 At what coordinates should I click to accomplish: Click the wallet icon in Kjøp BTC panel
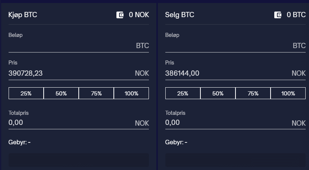click(x=120, y=15)
